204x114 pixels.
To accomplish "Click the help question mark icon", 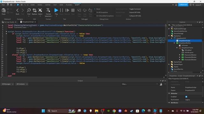I will [191, 5].
